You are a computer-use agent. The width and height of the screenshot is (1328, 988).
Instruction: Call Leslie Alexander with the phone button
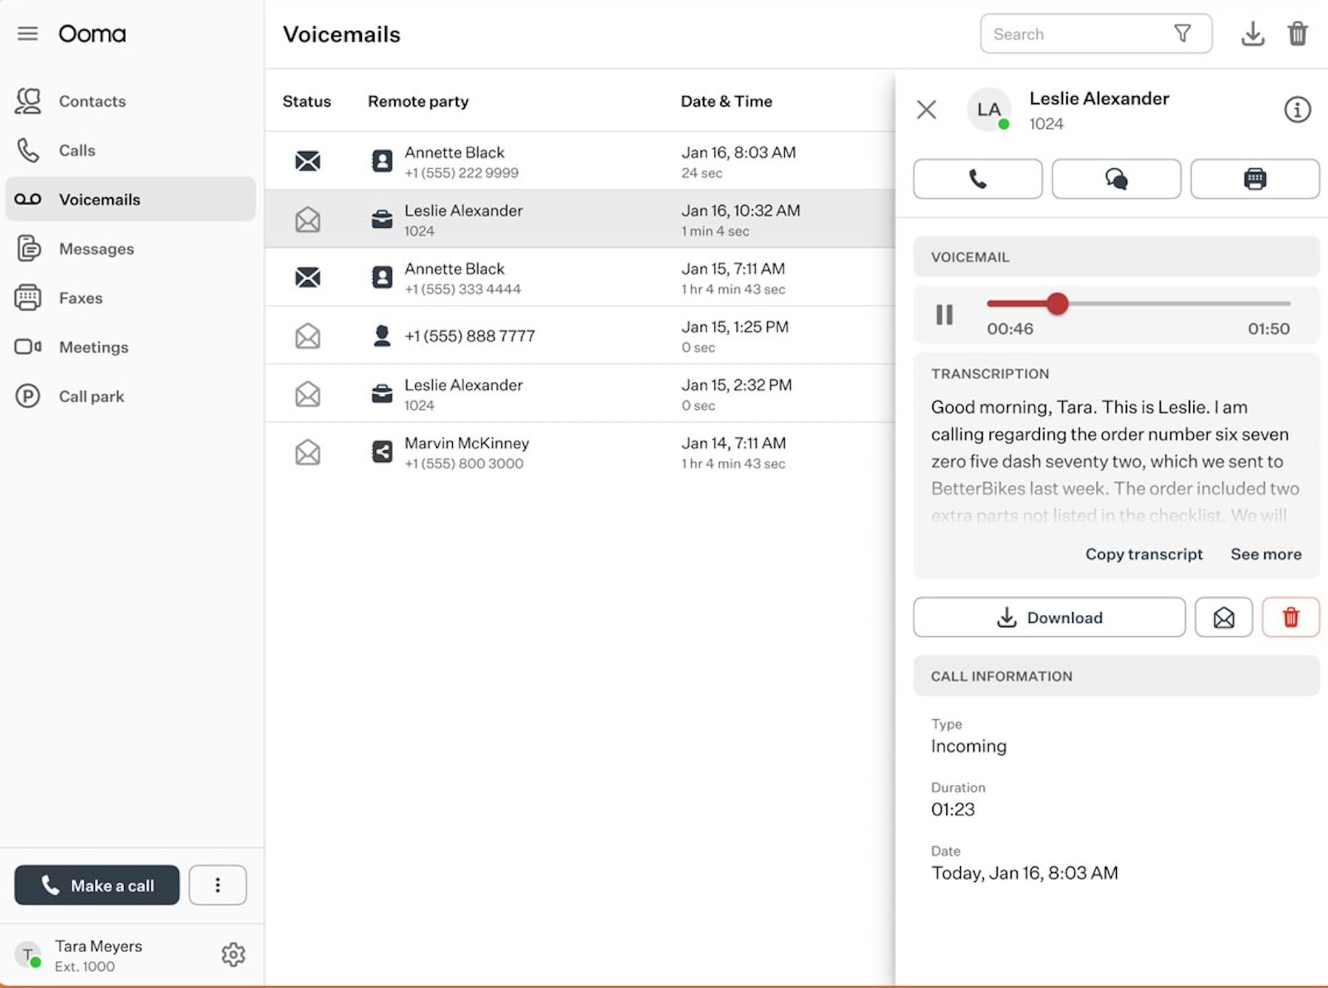point(977,179)
